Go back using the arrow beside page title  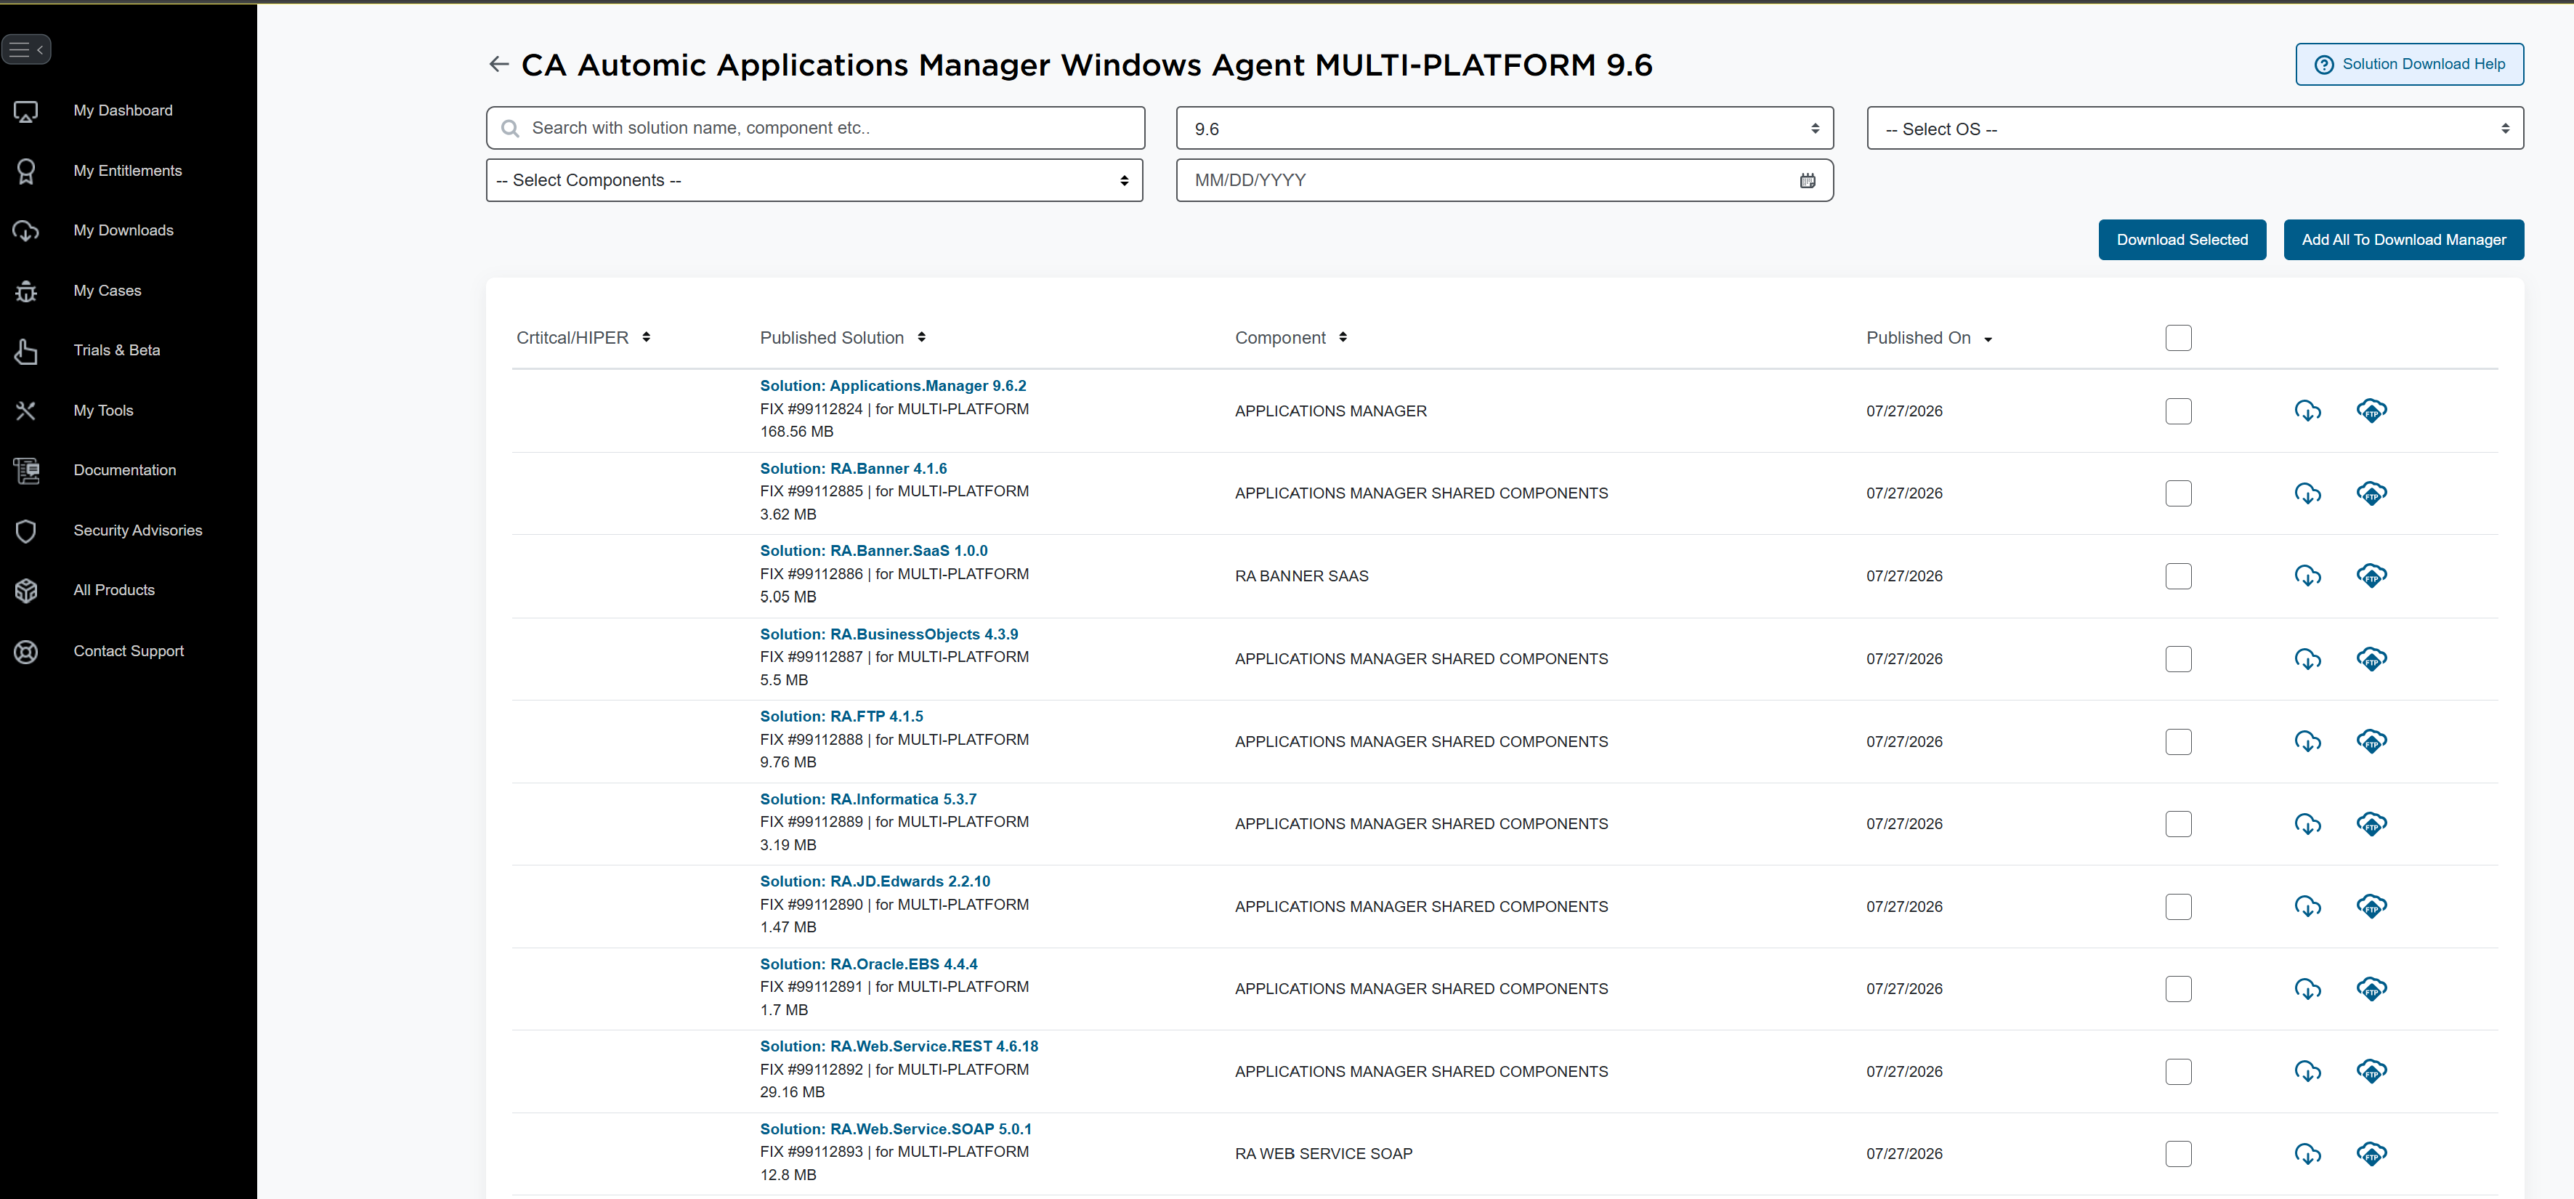pyautogui.click(x=498, y=64)
